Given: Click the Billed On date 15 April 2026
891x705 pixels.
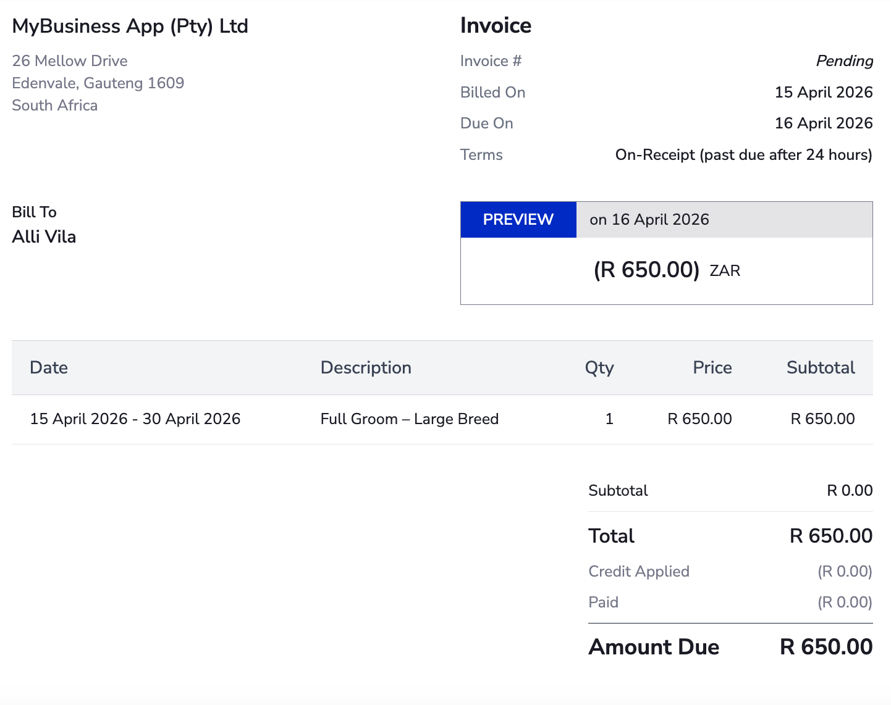Looking at the screenshot, I should click(x=823, y=93).
